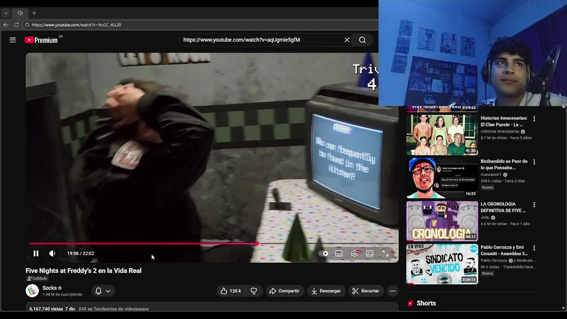The height and width of the screenshot is (319, 567).
Task: Toggle the autoplay switch
Action: pos(325,253)
